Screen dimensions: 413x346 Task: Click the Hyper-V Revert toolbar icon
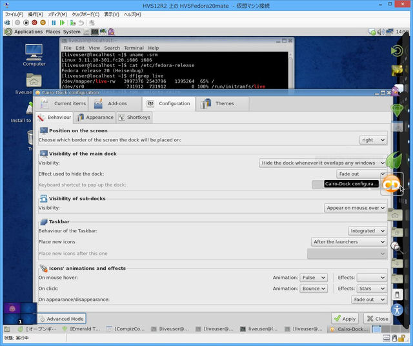click(81, 23)
